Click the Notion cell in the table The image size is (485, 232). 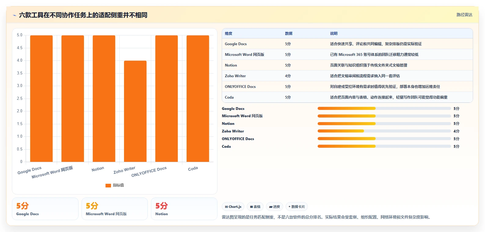point(231,65)
